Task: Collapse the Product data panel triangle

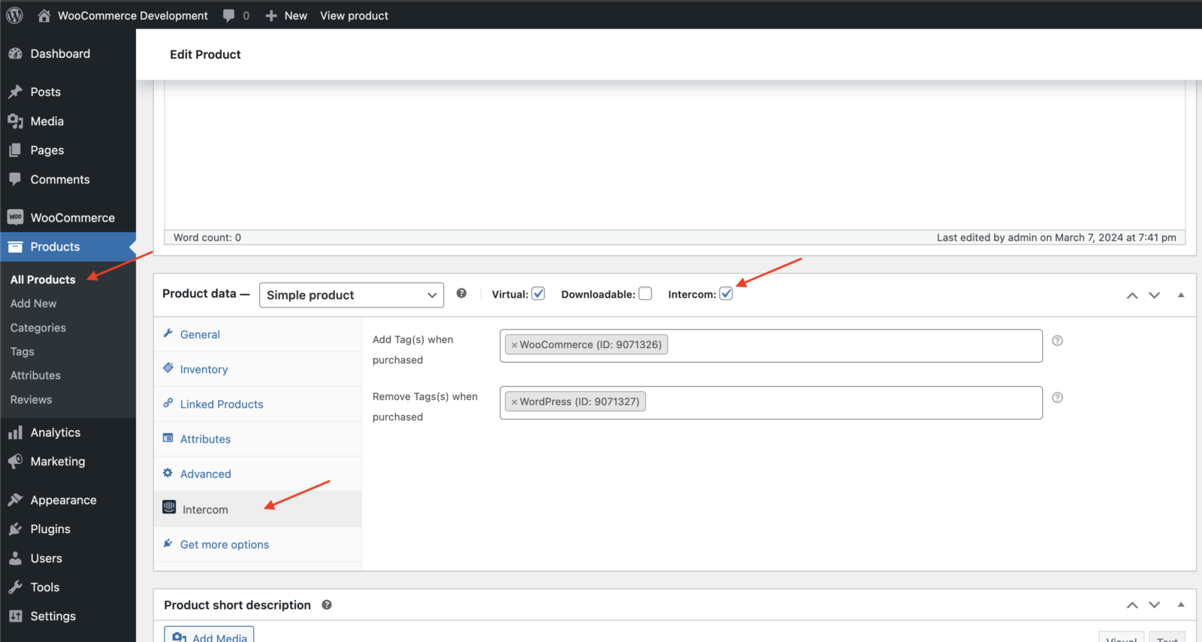Action: pyautogui.click(x=1181, y=295)
